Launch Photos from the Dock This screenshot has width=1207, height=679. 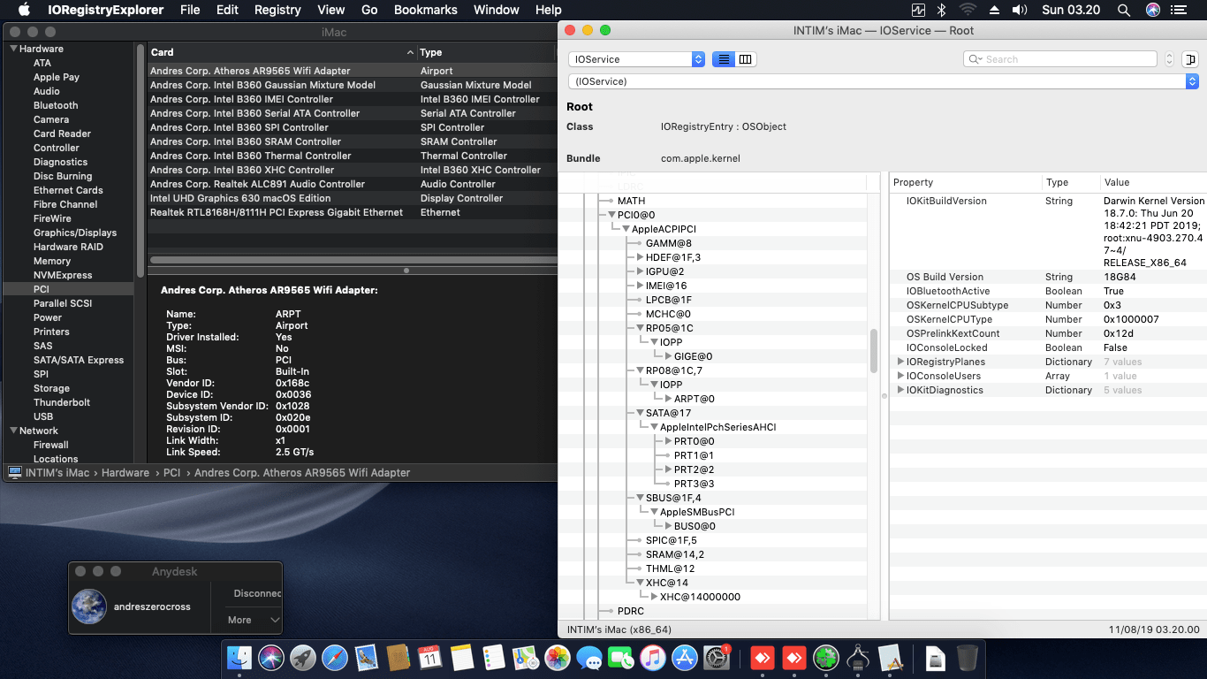coord(557,658)
